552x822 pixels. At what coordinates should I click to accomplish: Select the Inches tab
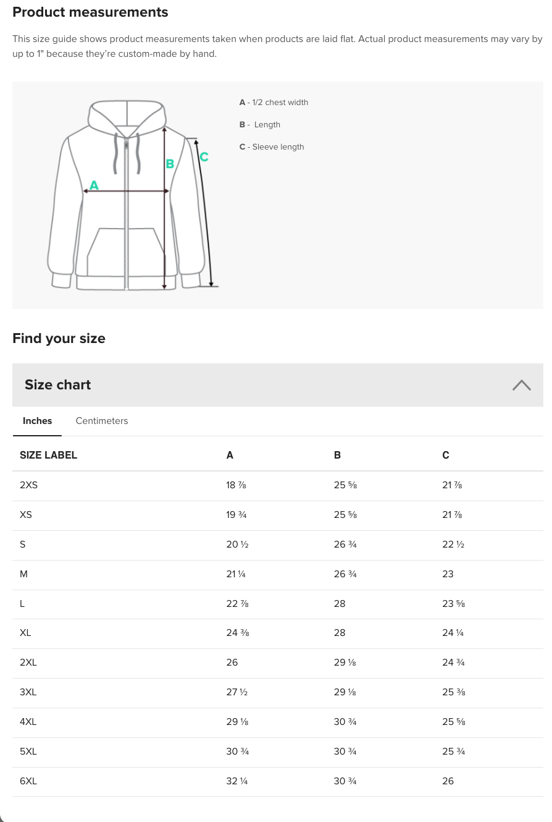(x=37, y=421)
